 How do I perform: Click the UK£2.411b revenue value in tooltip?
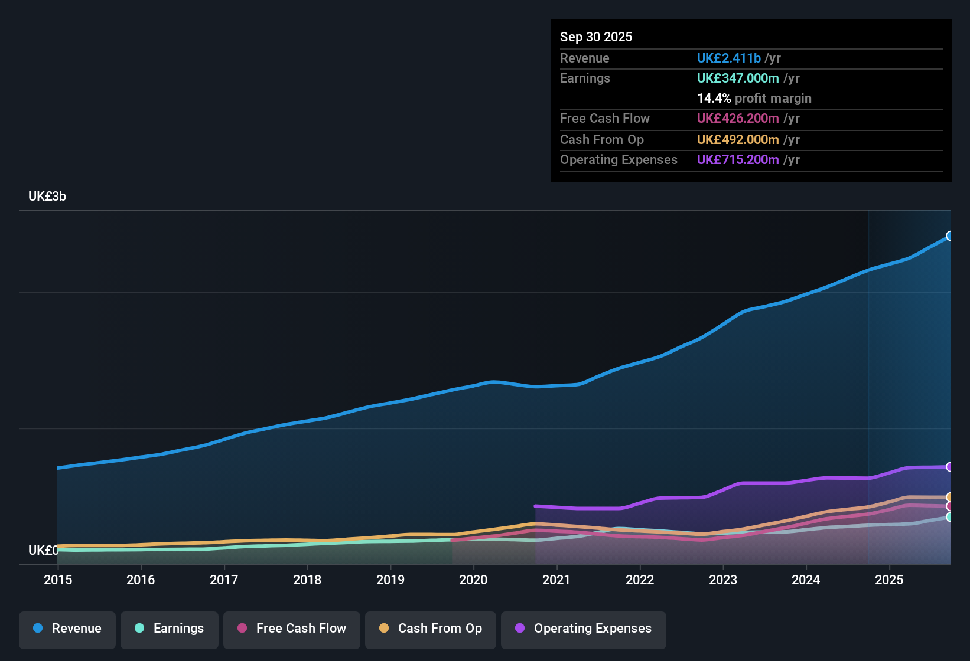(x=728, y=58)
